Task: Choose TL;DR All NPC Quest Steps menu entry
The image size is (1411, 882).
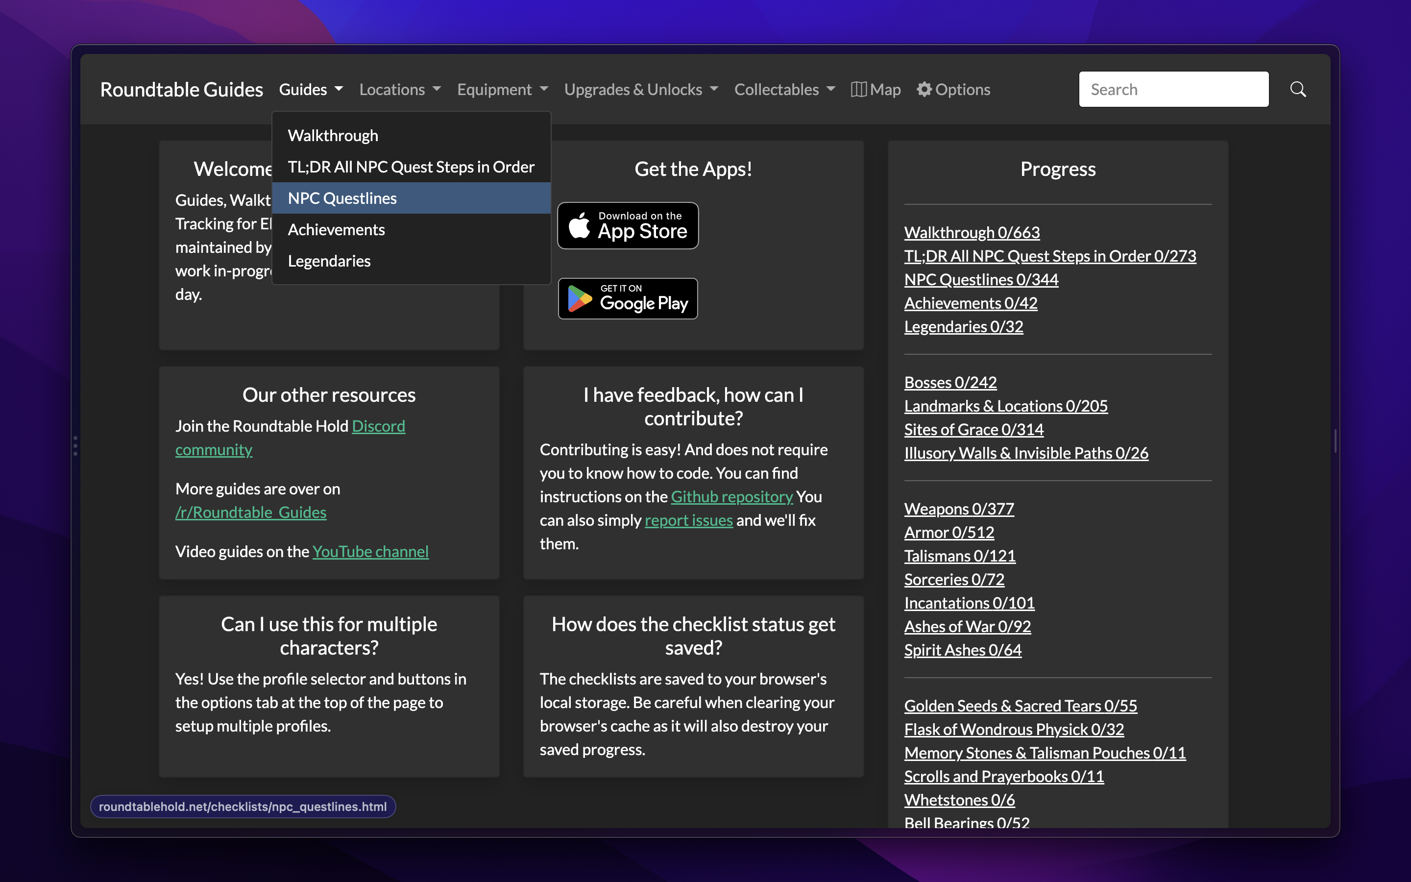Action: point(411,167)
